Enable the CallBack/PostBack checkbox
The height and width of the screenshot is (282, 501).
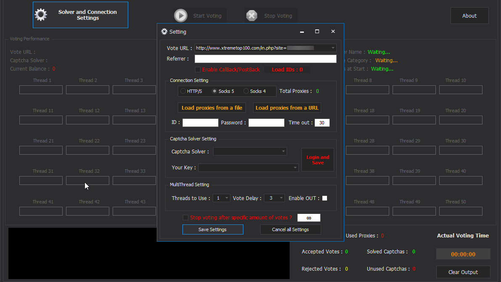198,70
